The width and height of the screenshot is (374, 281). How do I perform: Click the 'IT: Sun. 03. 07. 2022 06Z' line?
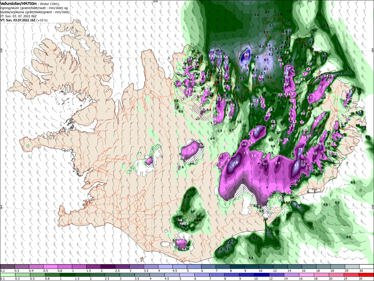(18, 16)
